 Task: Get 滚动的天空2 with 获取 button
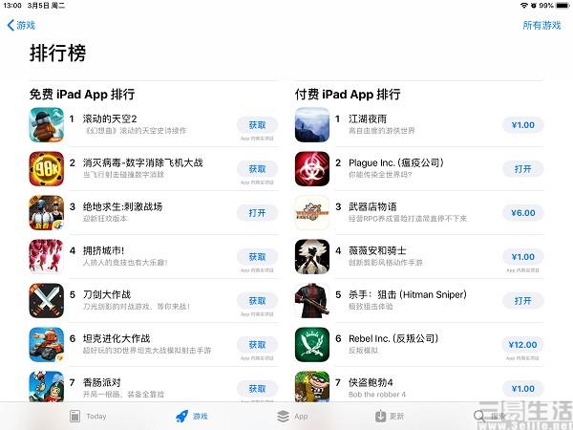point(257,125)
